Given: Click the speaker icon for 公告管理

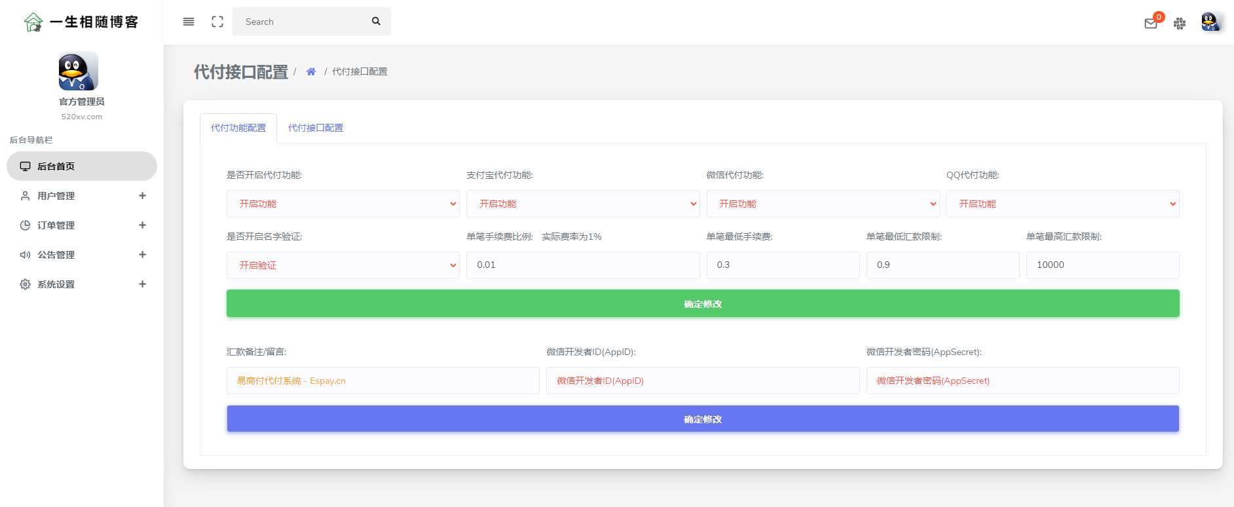Looking at the screenshot, I should click(25, 255).
